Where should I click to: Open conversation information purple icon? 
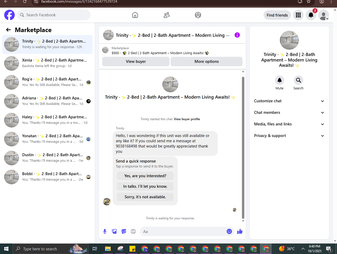237,35
